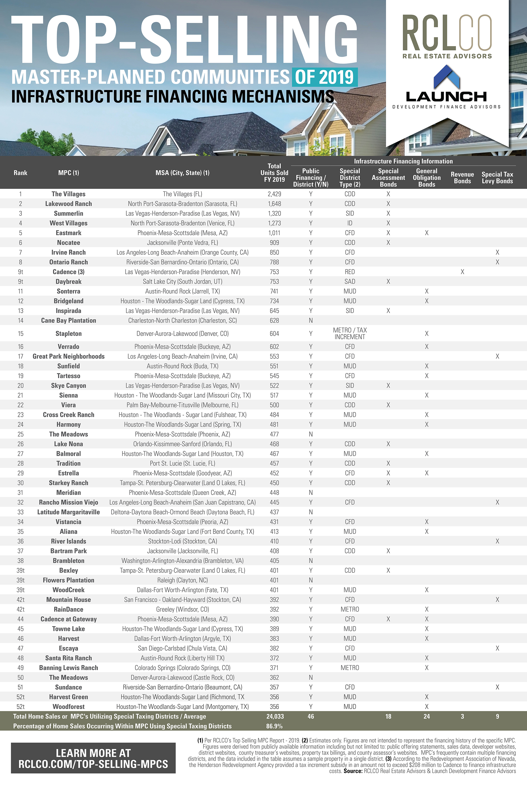Screen dimensions: 527x791
Task: Select the West Villages community name
Action: [69, 223]
